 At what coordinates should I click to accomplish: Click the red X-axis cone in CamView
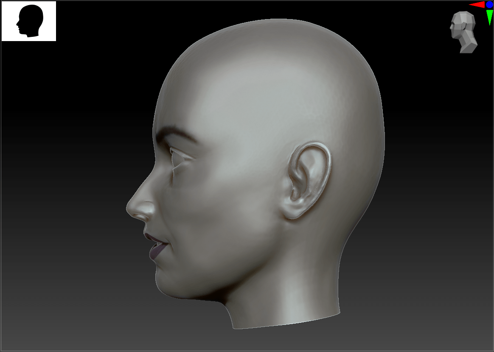(477, 5)
